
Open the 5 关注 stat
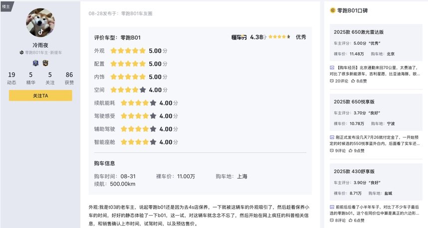pos(50,78)
